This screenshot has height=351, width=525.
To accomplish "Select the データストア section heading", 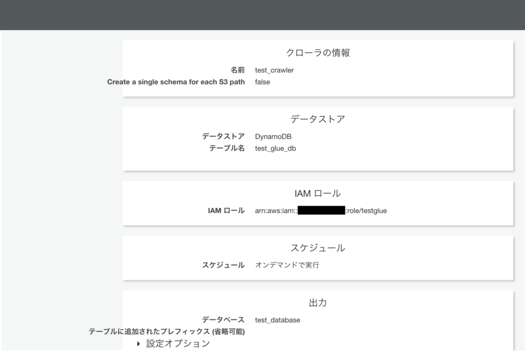I will (x=319, y=118).
